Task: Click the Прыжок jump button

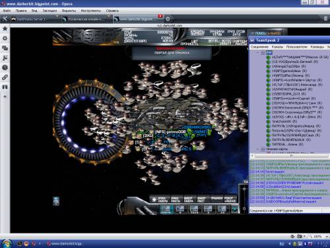Action: [x=216, y=198]
